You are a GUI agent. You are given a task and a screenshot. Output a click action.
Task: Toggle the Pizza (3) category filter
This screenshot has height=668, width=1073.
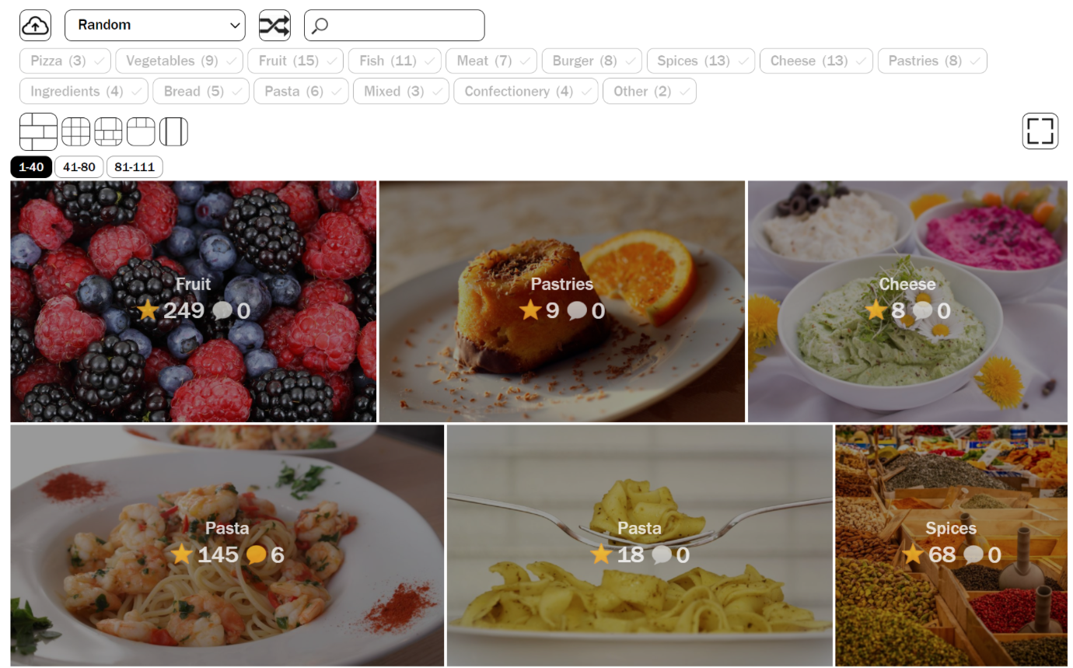point(65,61)
